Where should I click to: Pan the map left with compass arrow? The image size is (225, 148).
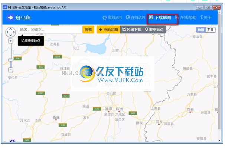pyautogui.click(x=7, y=32)
